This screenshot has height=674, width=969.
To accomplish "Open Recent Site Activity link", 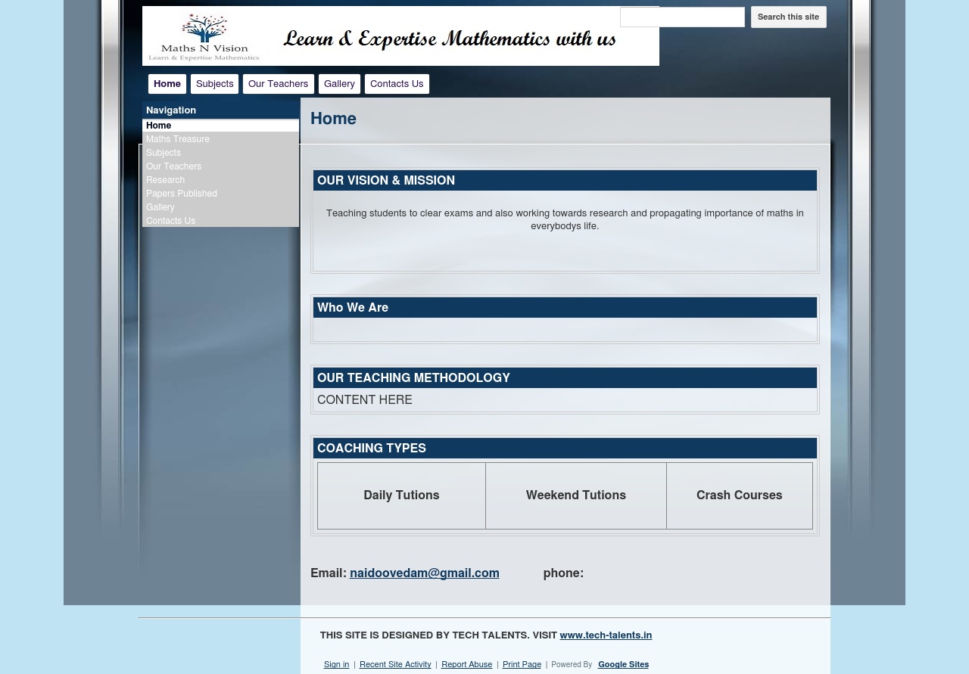I will (395, 665).
